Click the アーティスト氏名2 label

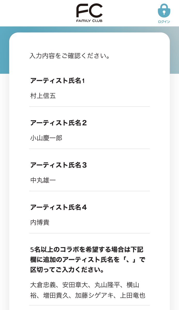[58, 123]
